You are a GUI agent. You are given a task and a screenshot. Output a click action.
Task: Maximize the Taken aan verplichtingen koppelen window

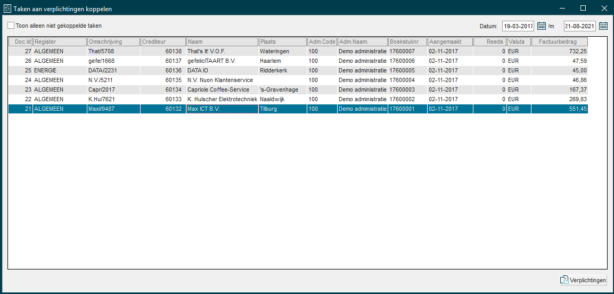pos(583,8)
